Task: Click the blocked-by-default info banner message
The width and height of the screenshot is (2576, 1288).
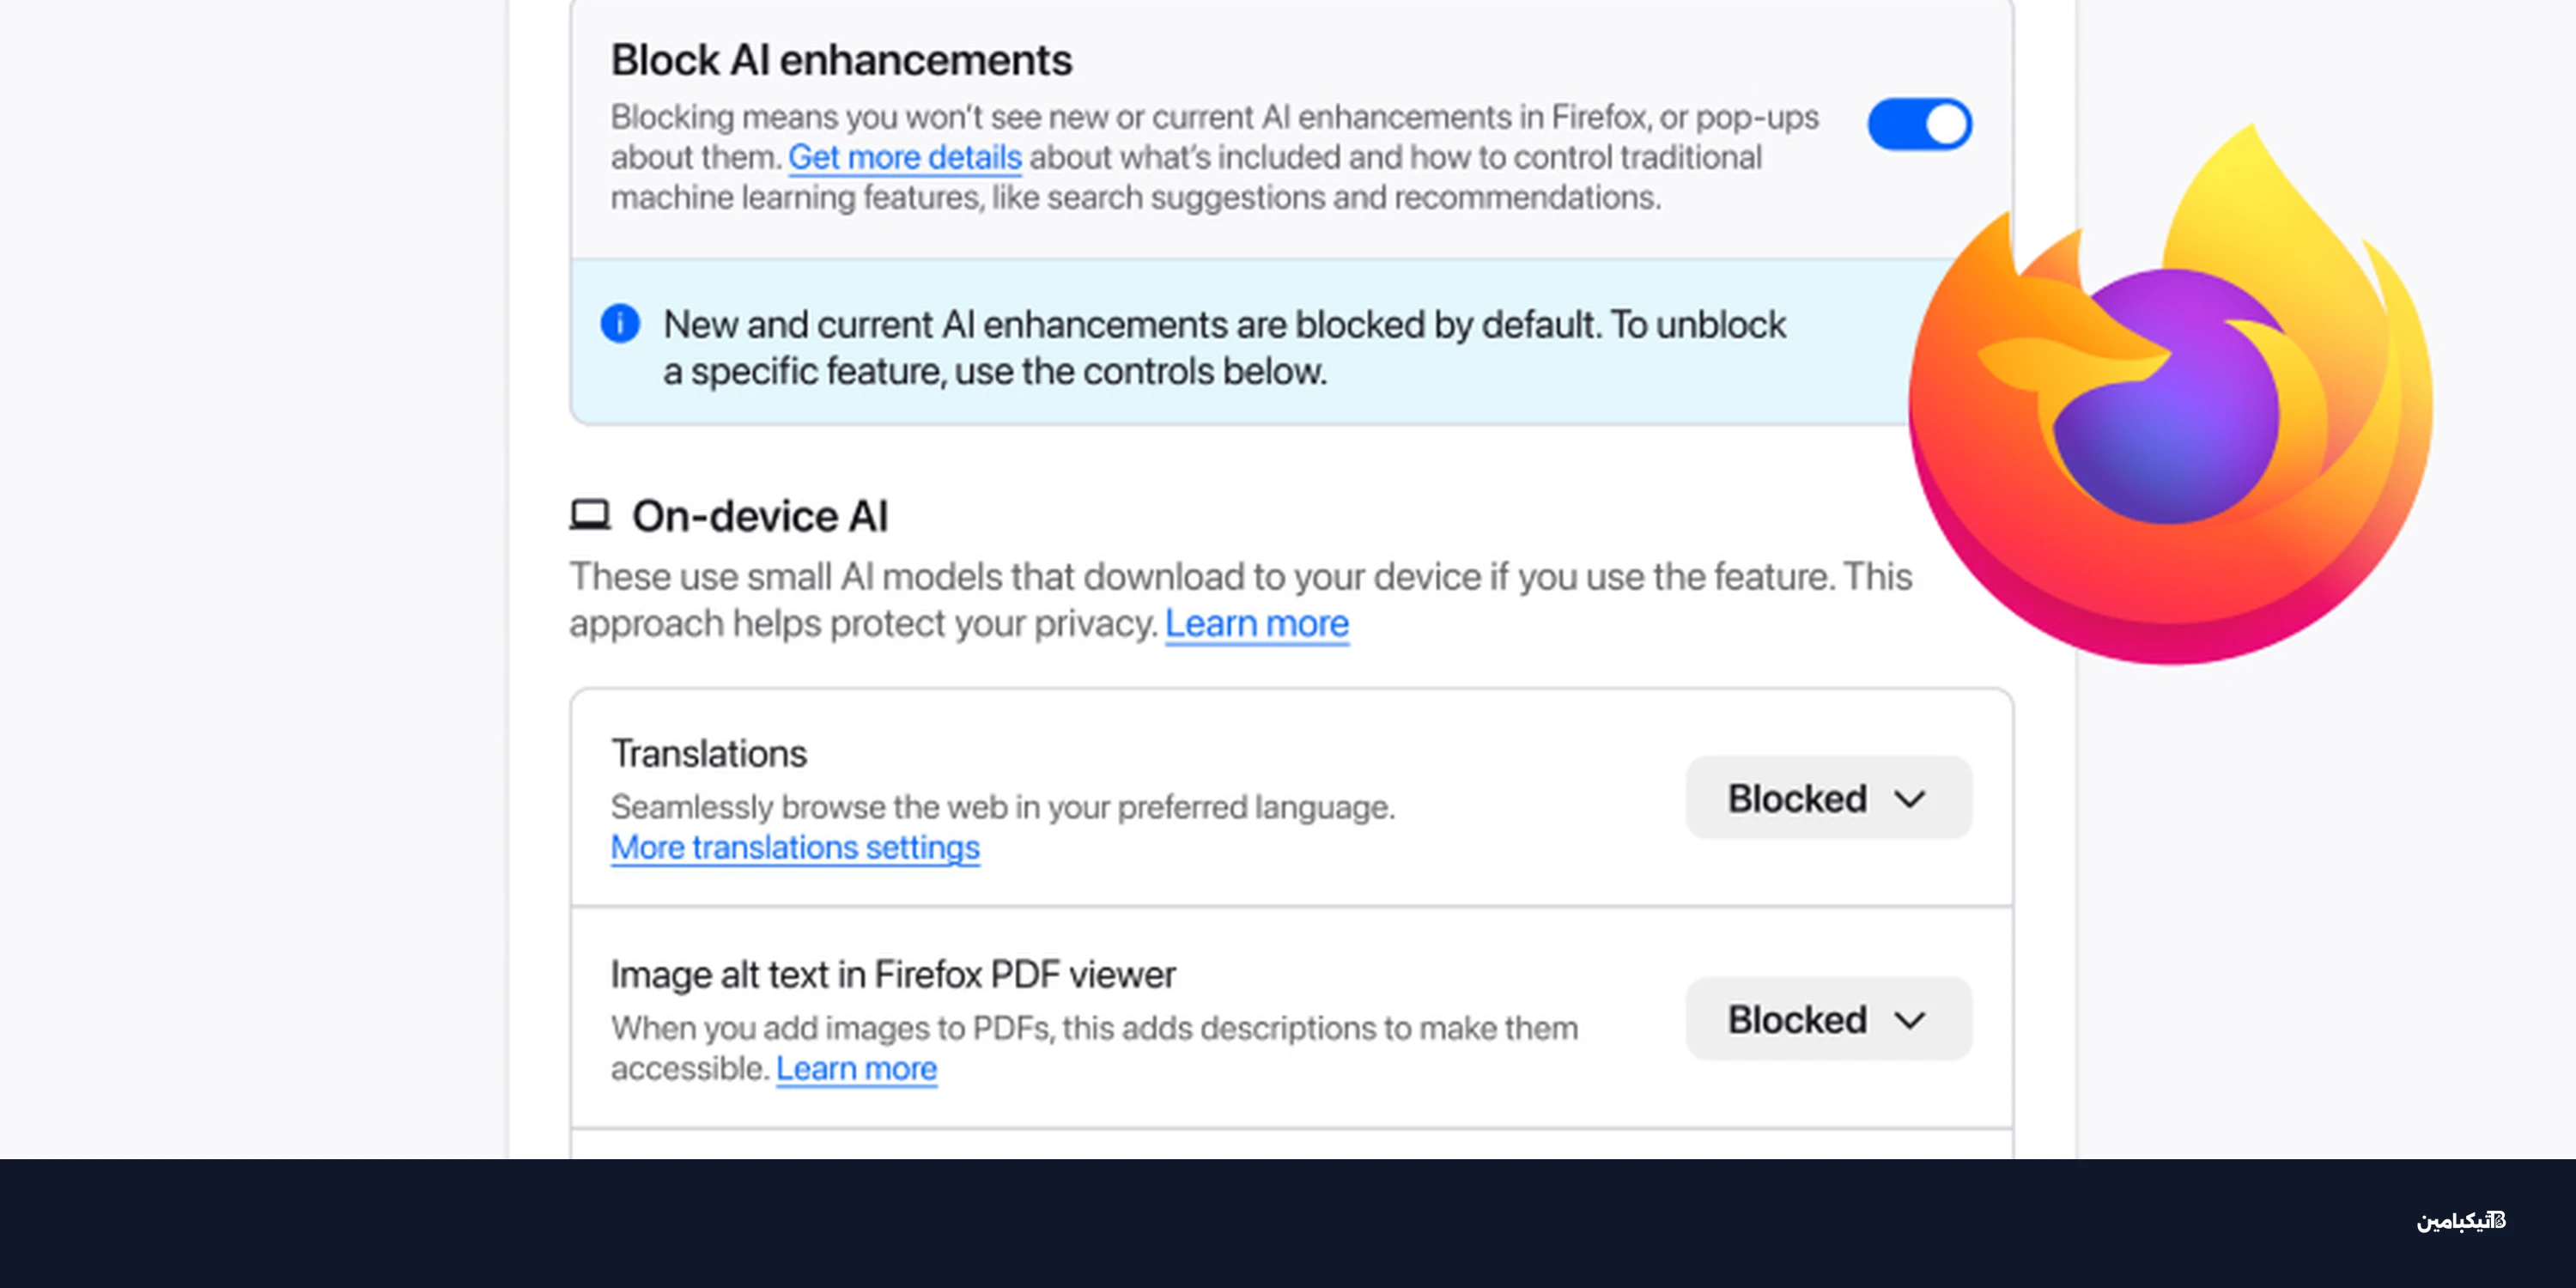Action: 1224,347
